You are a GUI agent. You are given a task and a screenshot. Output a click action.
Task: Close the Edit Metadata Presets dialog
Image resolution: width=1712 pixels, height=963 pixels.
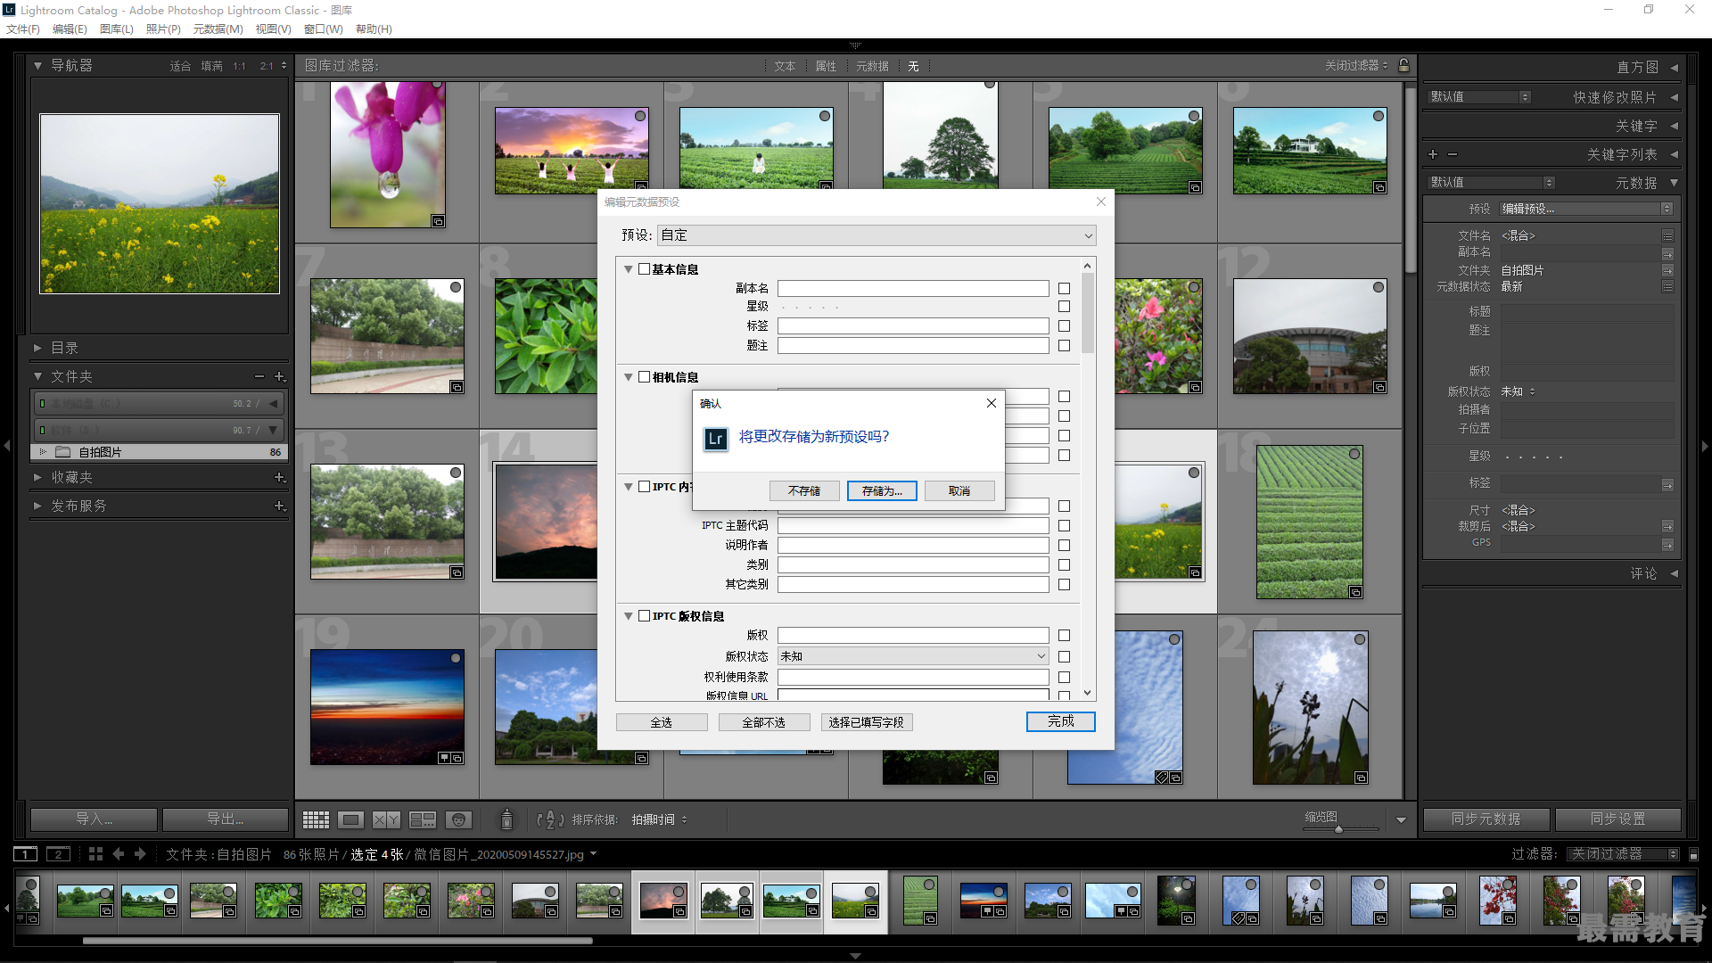(x=1101, y=202)
